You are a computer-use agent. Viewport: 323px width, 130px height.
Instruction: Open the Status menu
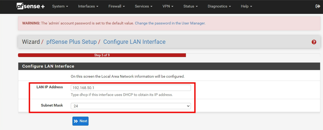point(191,6)
